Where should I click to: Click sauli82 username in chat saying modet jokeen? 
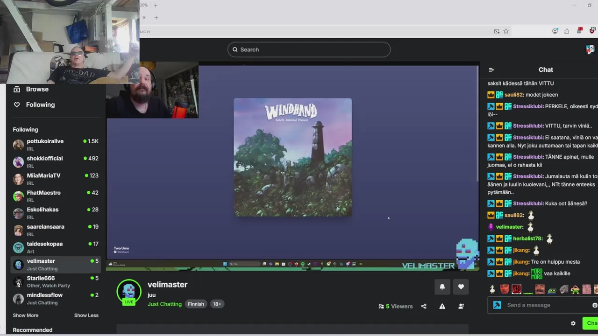coord(514,95)
